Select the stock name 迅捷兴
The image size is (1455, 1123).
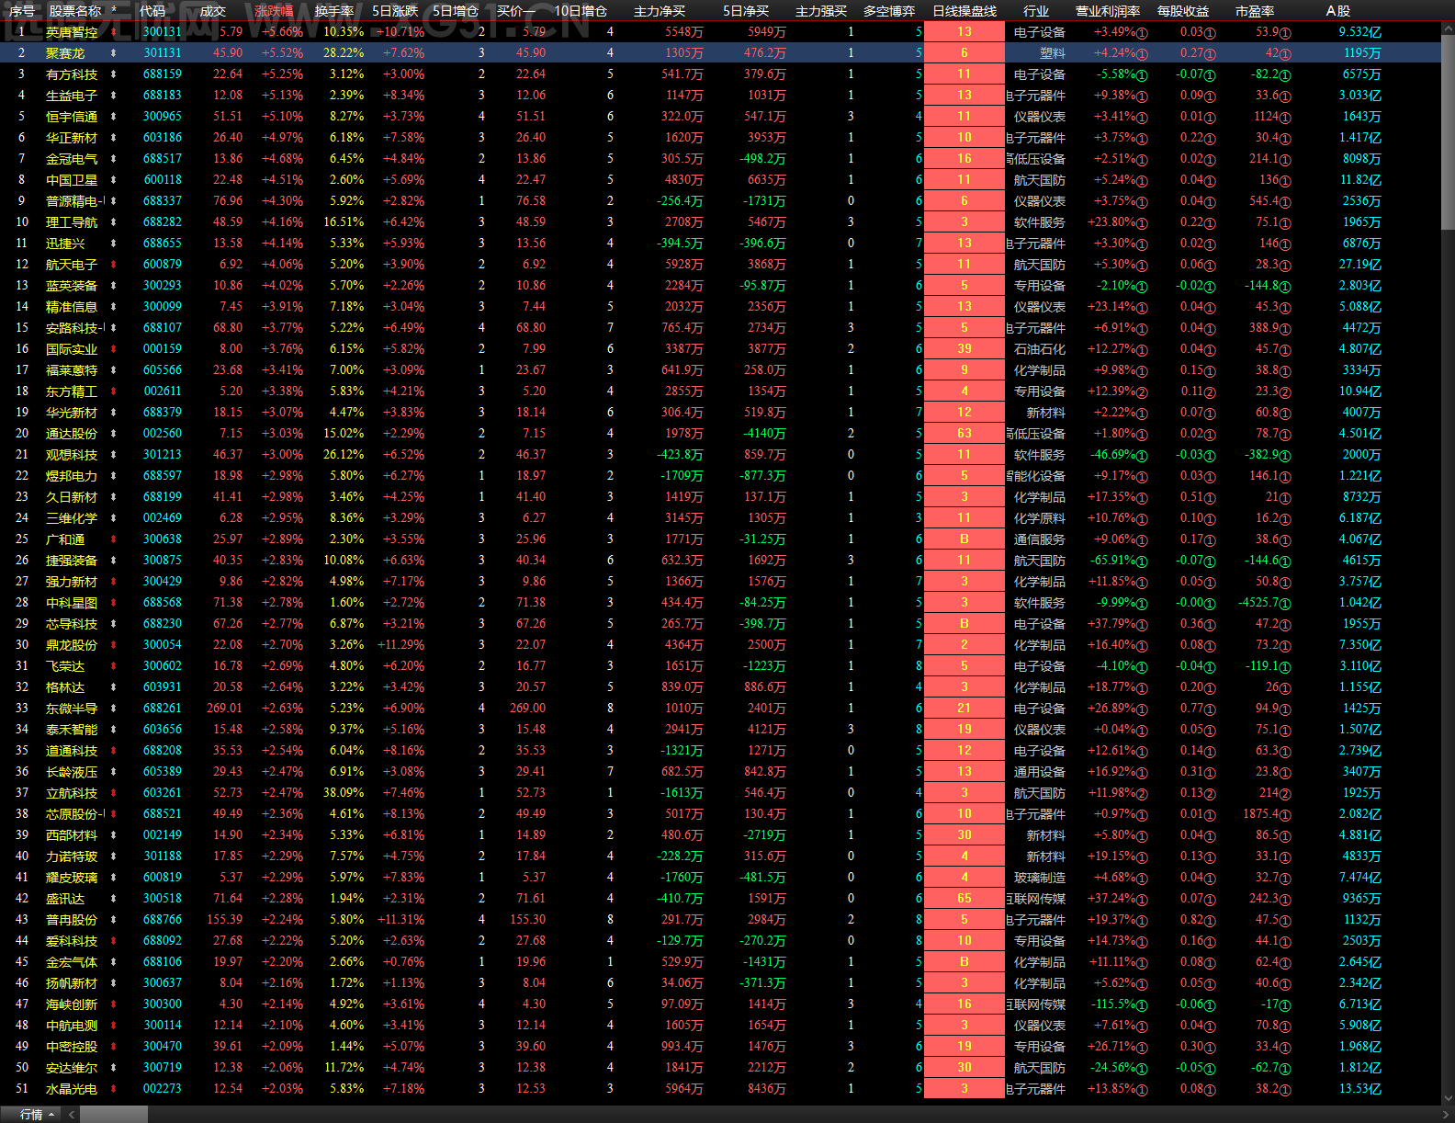pos(65,244)
